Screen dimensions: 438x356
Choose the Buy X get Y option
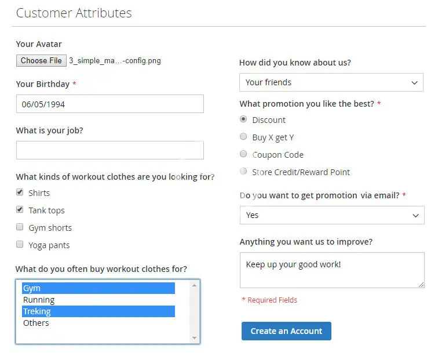pos(243,137)
